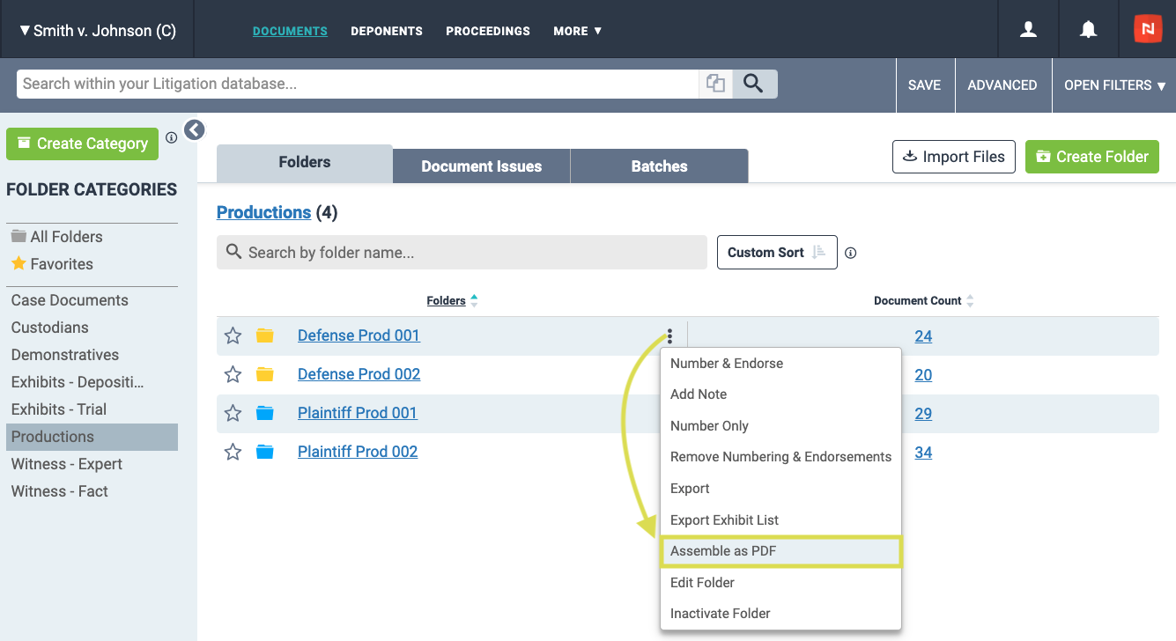Open the Custom Sort dropdown

tap(777, 252)
